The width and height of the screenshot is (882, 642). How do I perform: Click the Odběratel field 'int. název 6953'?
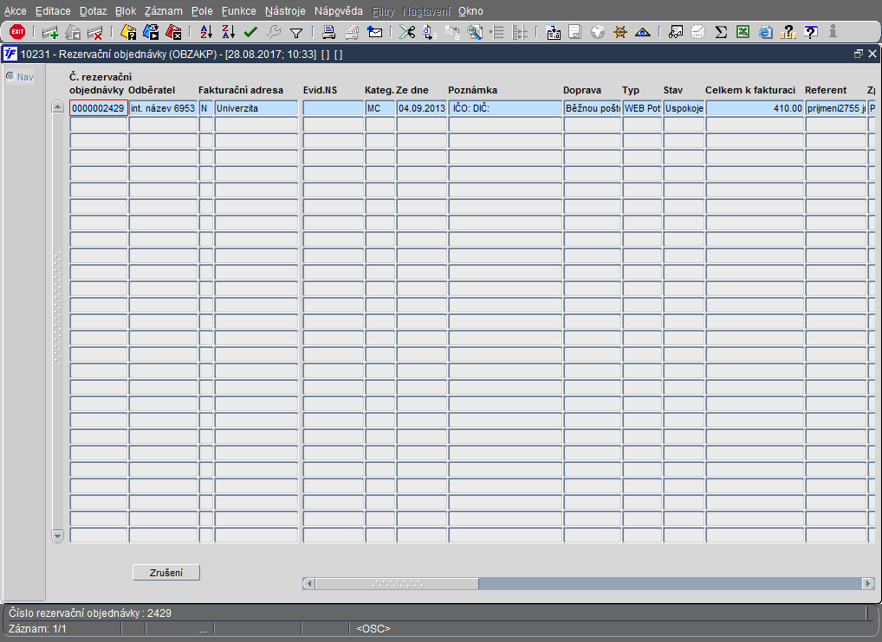tap(163, 108)
